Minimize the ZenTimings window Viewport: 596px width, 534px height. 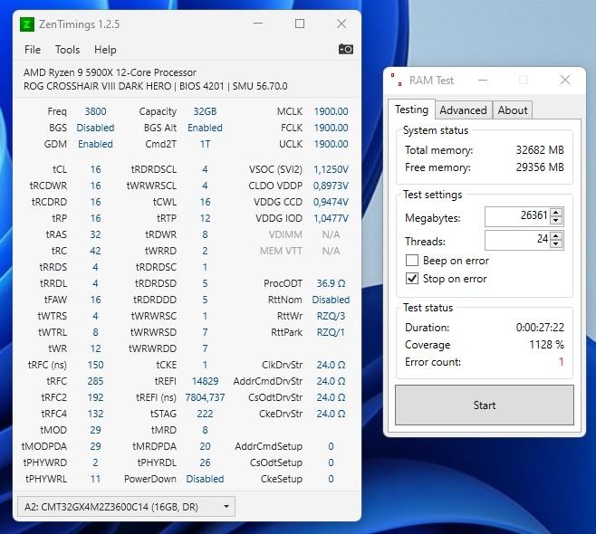(258, 24)
